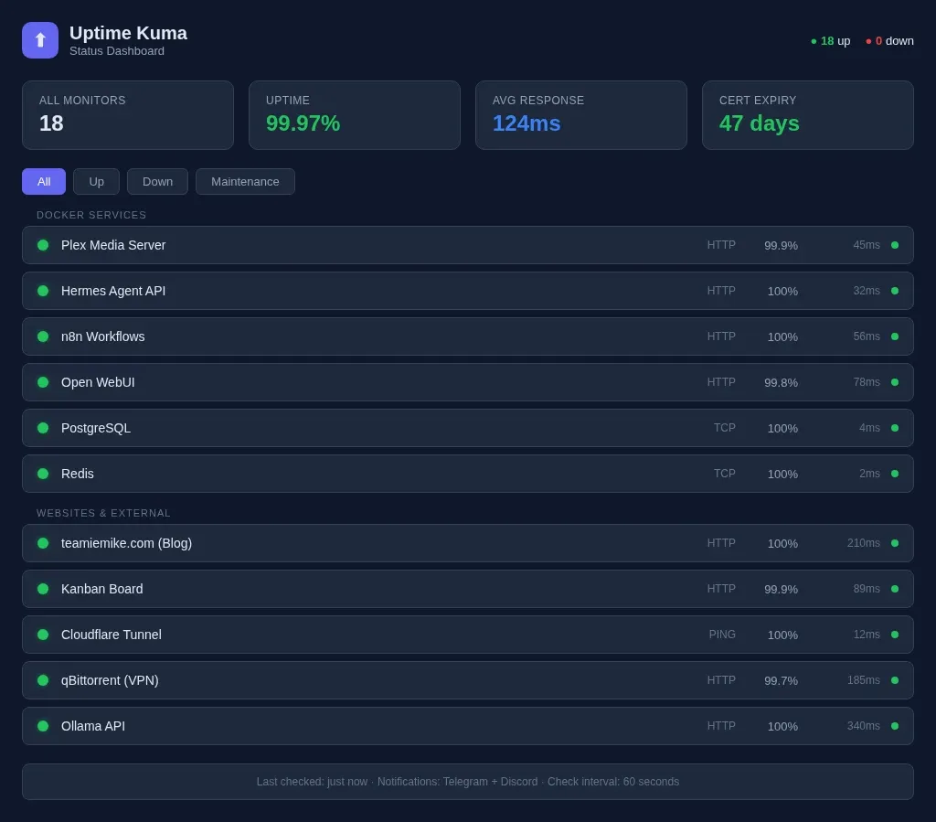The height and width of the screenshot is (822, 936).
Task: Select the All filter tab
Action: [44, 181]
